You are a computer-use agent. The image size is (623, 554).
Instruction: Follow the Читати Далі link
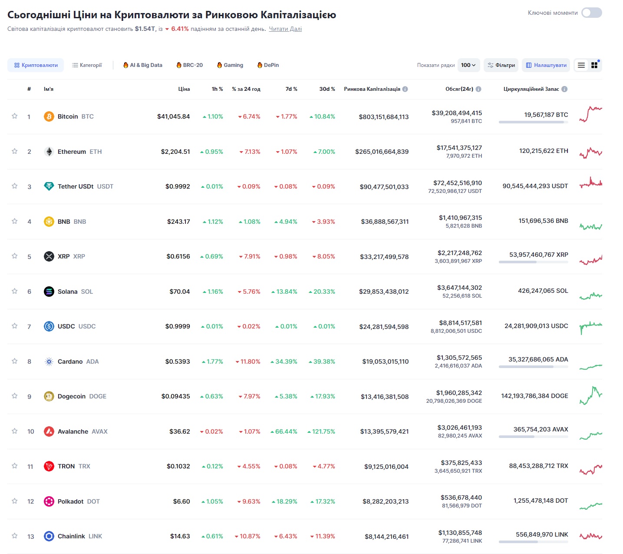285,29
